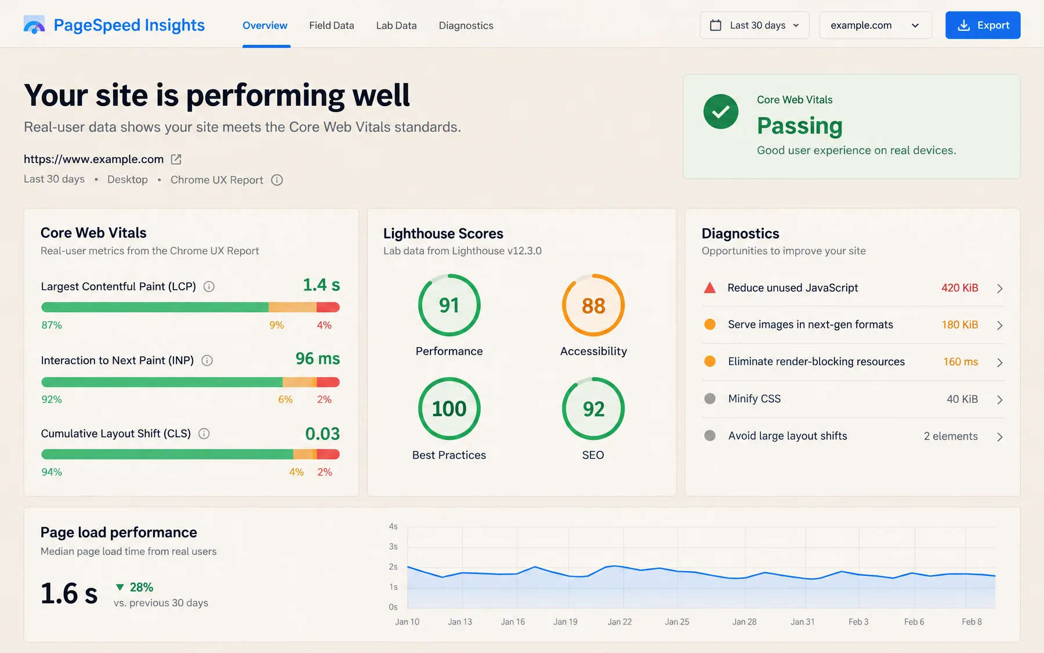
Task: Click the 420 KiB savings value
Action: 959,288
